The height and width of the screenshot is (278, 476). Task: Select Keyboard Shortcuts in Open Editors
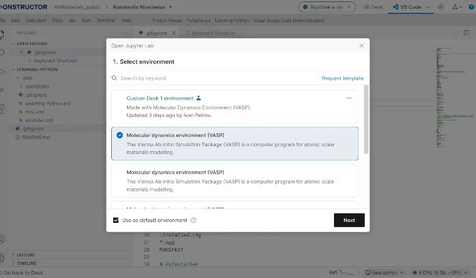tap(55, 61)
